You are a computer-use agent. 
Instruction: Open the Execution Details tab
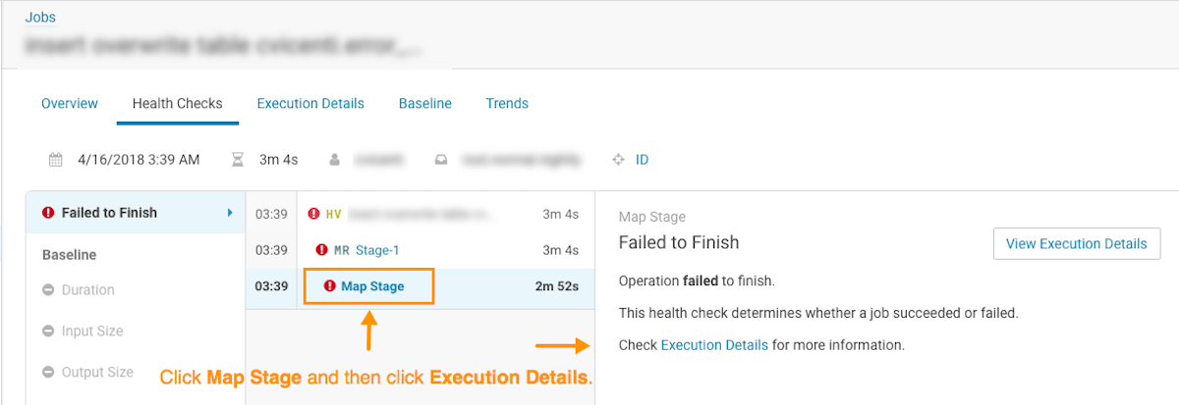[310, 103]
